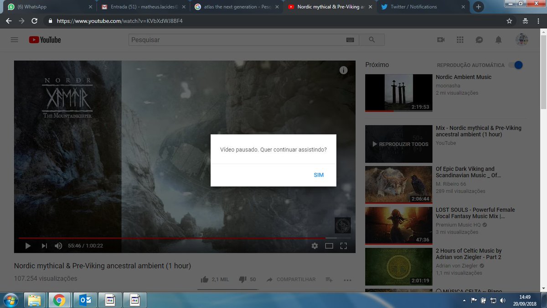Open the Mix REPRODUZIR TODOS thumbnail

(398, 144)
